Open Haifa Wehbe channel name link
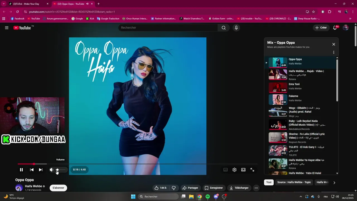The image size is (357, 201). tap(33, 186)
